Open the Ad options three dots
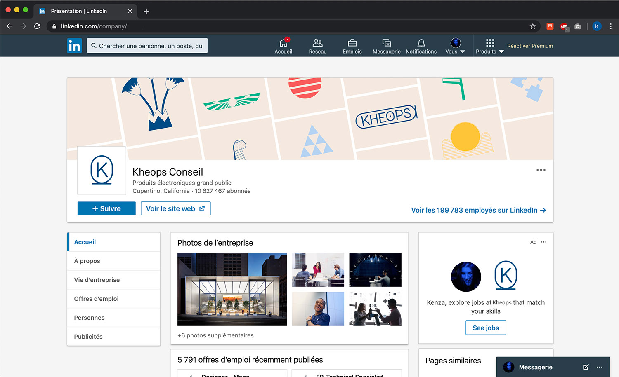The image size is (619, 377). pos(543,242)
